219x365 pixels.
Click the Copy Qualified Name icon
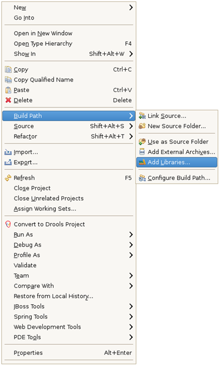[x=8, y=80]
